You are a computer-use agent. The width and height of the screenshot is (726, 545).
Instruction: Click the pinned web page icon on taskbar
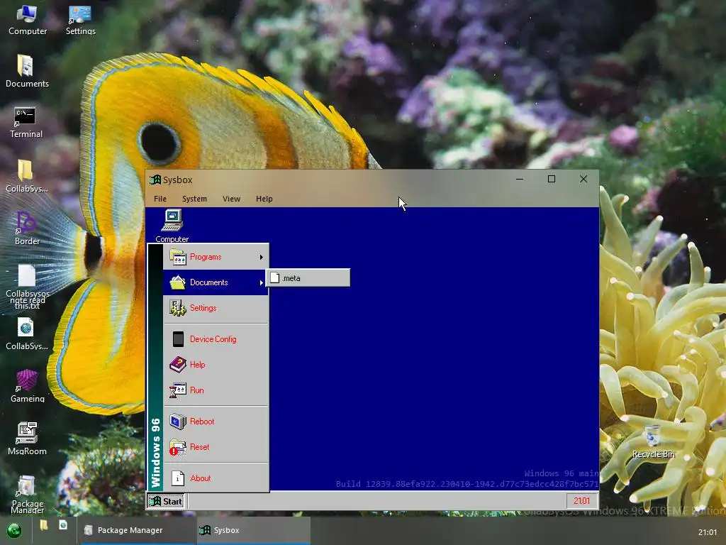click(63, 525)
